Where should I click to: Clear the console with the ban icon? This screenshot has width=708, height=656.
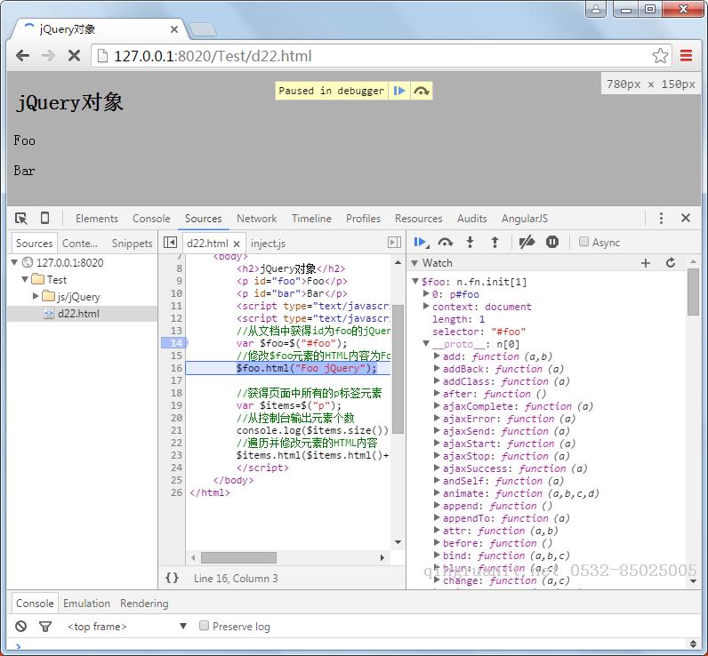coord(21,627)
